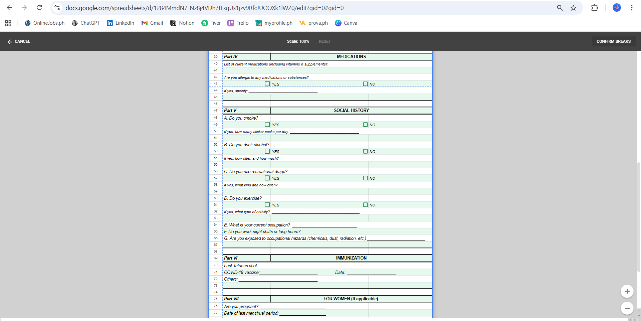Click the vertical scrollbar on the right

(x=639, y=217)
